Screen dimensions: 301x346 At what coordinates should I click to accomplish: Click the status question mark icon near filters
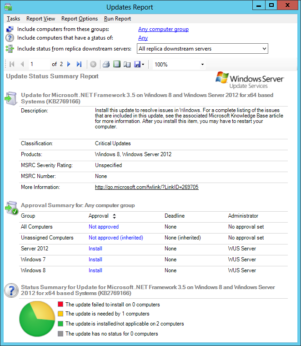(x=10, y=38)
